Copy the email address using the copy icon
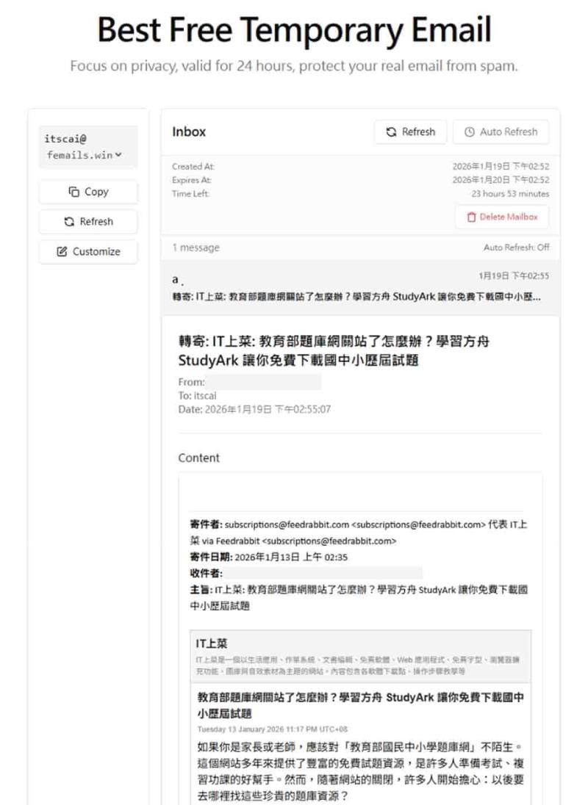The width and height of the screenshot is (588, 805). click(74, 191)
